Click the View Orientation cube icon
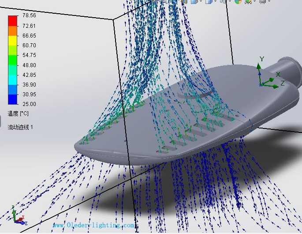 (x=194, y=1)
